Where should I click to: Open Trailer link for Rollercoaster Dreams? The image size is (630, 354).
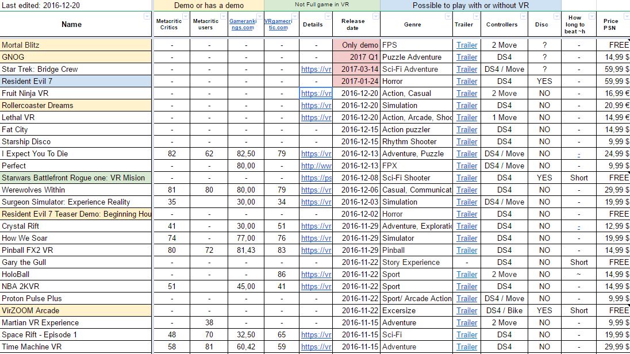467,105
